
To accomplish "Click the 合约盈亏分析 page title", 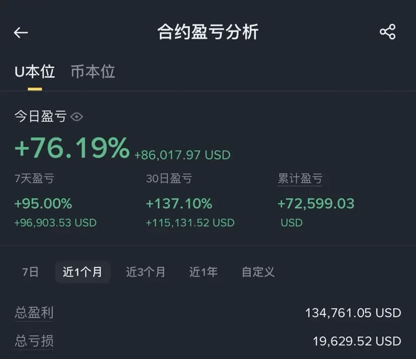I will pos(207,32).
